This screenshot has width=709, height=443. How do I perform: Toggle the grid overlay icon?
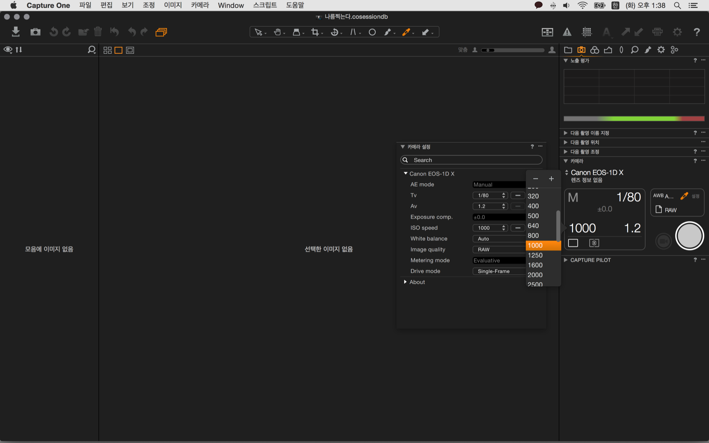[587, 32]
